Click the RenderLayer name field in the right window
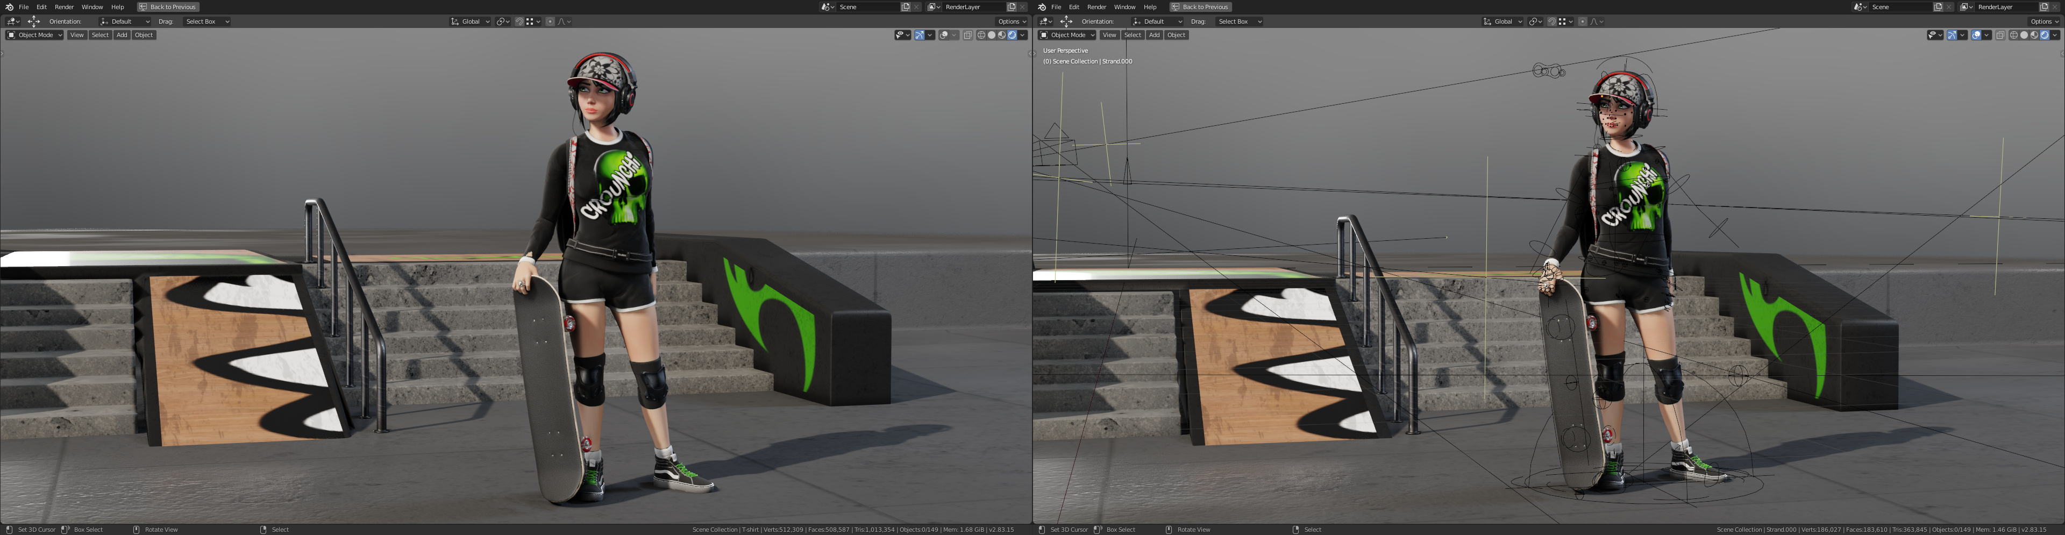 [2006, 7]
